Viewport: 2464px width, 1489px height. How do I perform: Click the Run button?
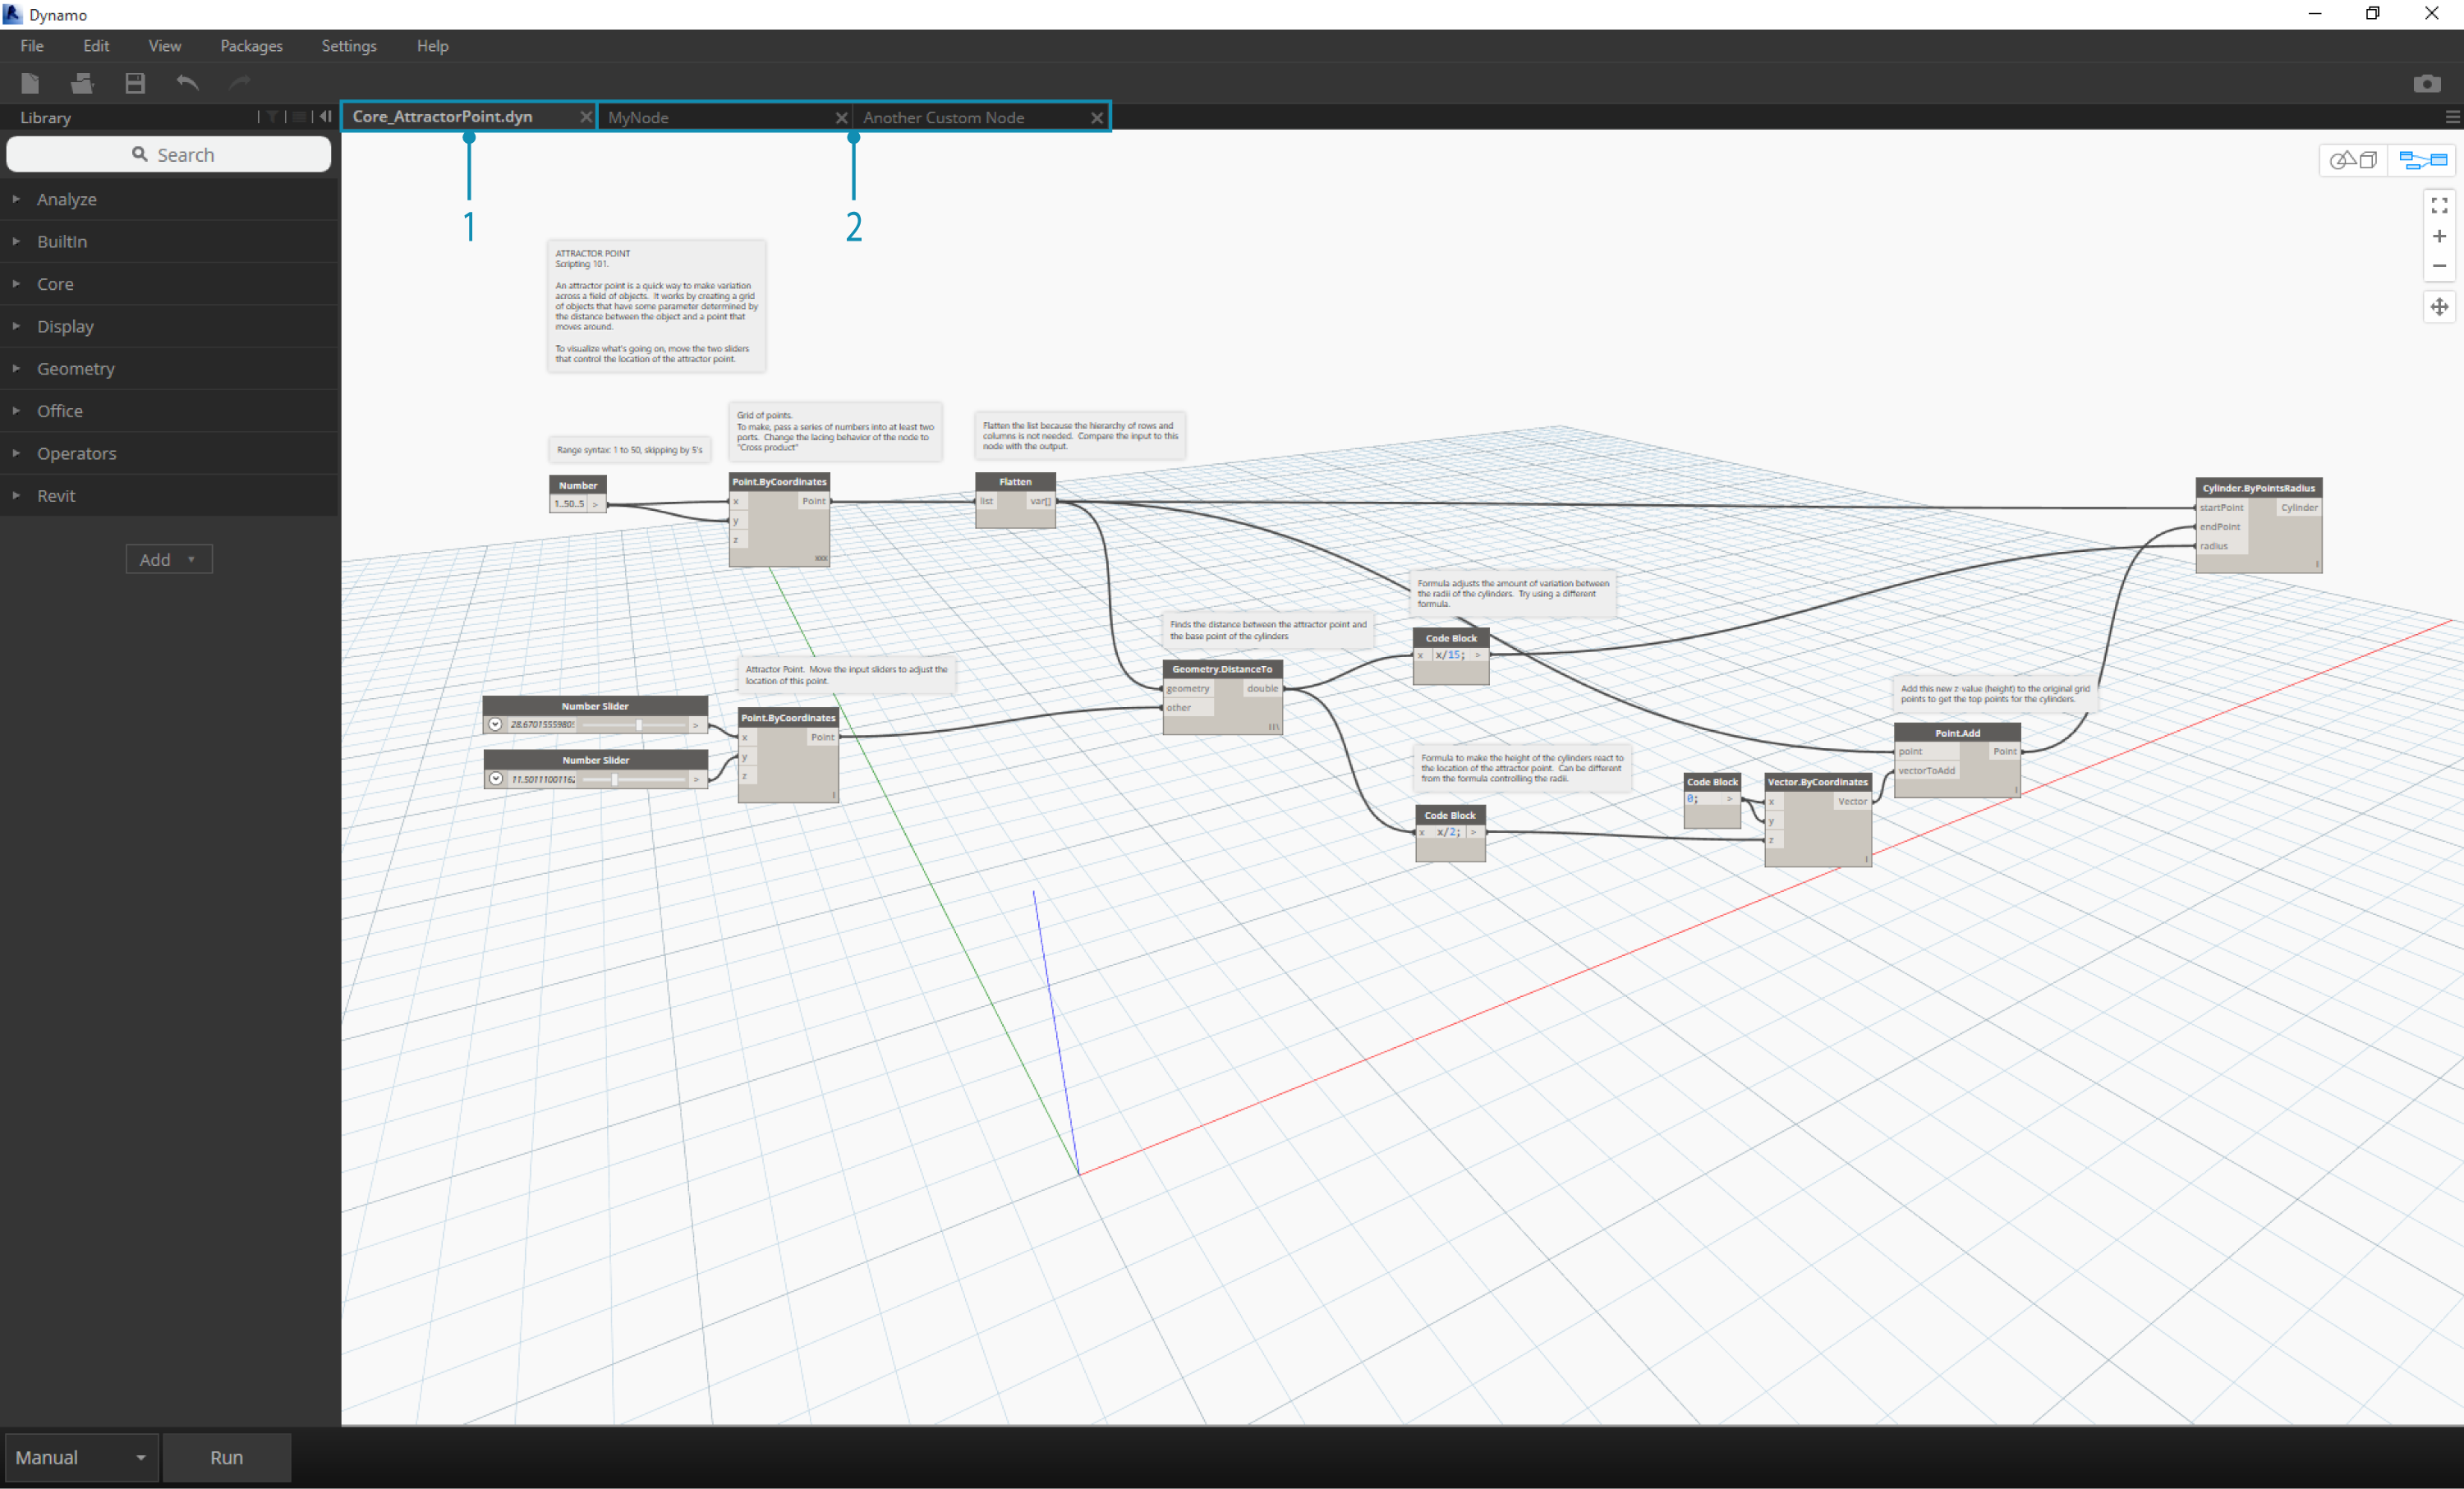(225, 1457)
